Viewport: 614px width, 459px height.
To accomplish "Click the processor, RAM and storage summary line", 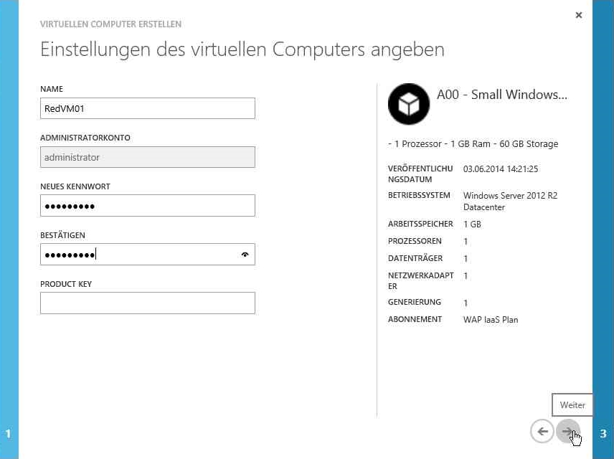I will [x=473, y=144].
